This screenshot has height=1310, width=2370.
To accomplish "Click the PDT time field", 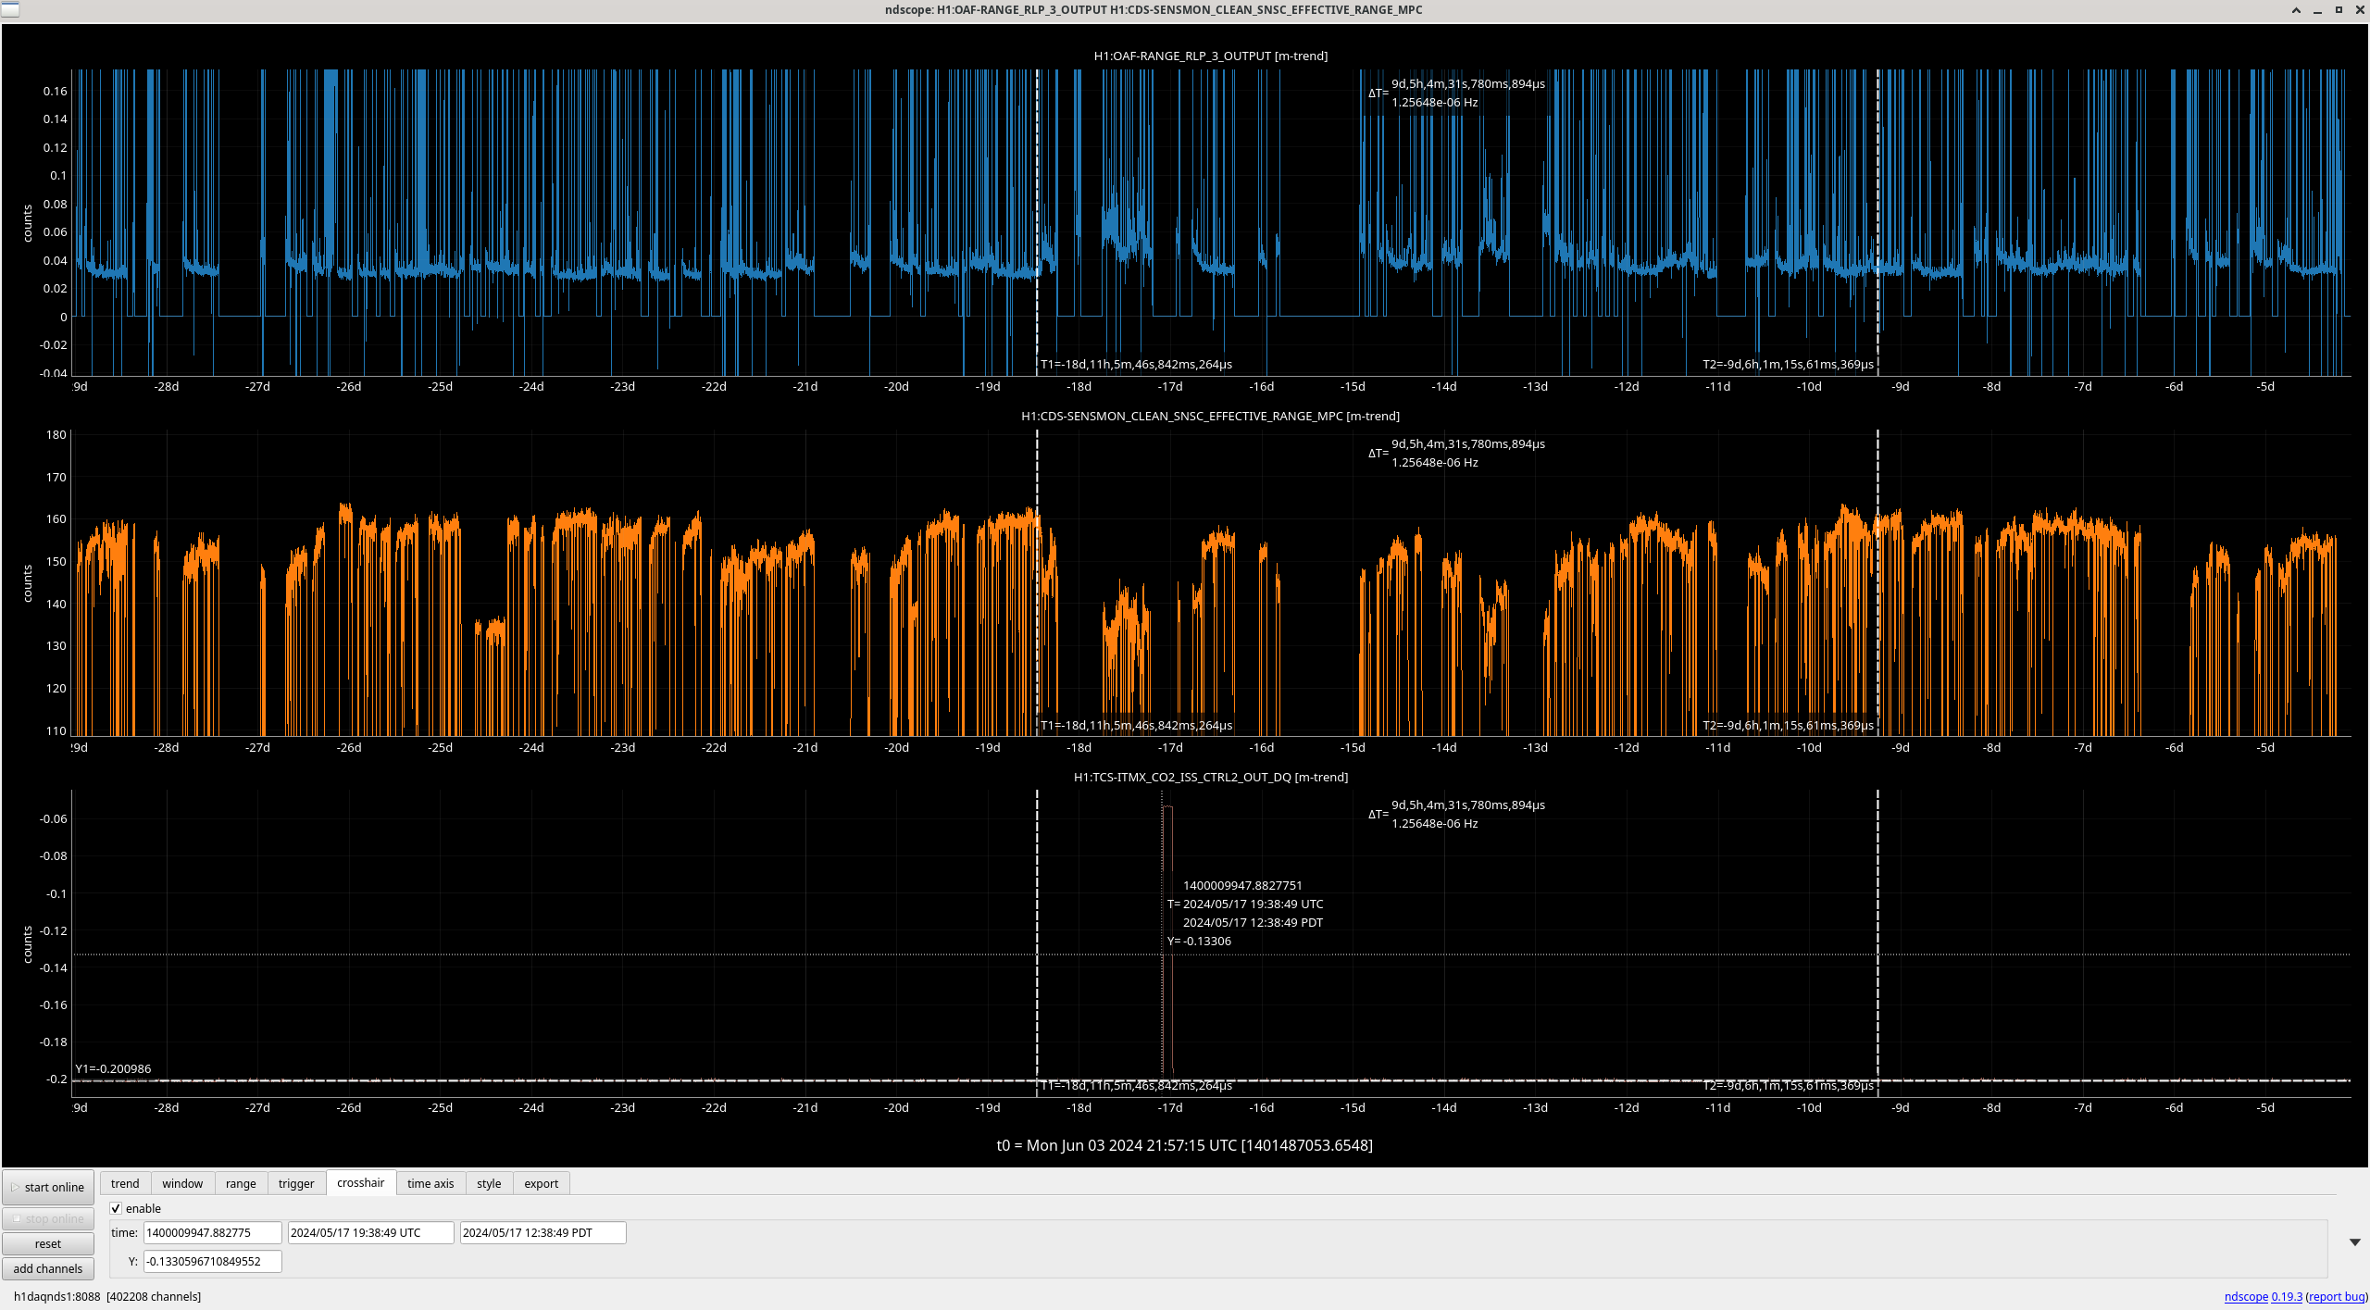I will [543, 1232].
